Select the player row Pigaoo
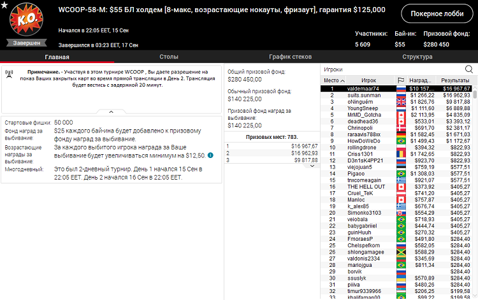Screen dimensions: 478x300 click(396, 174)
